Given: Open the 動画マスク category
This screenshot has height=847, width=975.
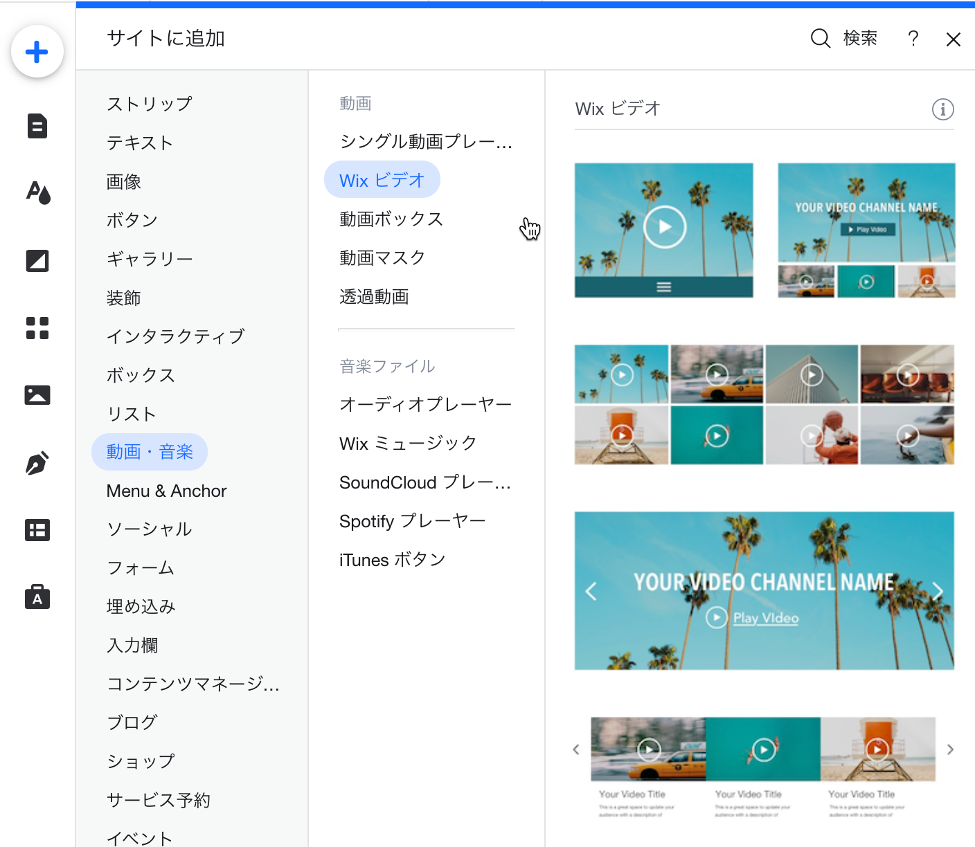Looking at the screenshot, I should tap(382, 257).
